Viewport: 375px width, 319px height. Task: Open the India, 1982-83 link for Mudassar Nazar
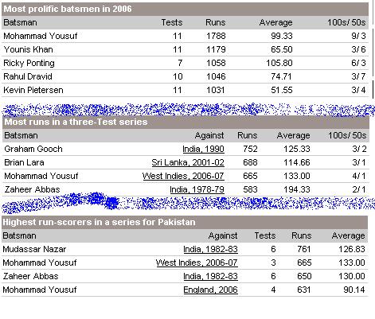tap(210, 249)
